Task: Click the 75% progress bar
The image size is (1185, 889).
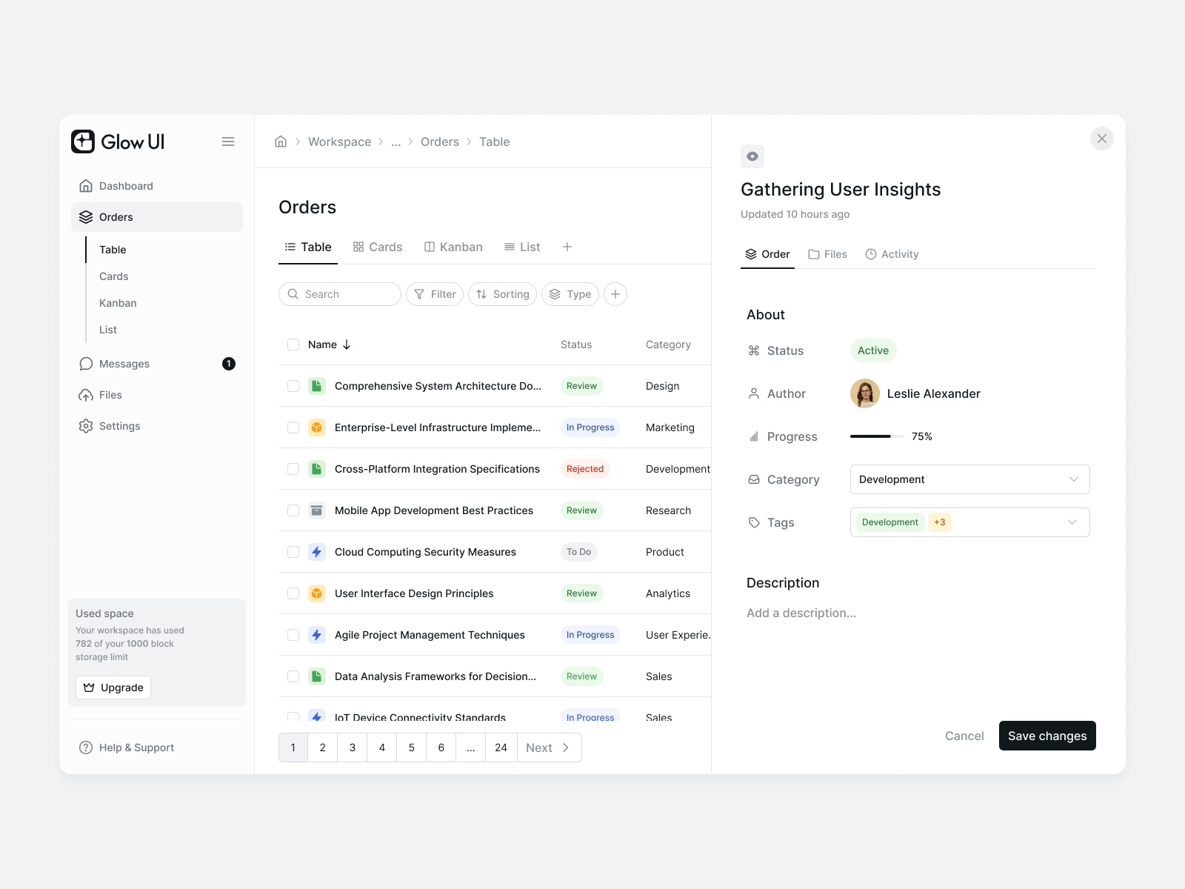Action: click(877, 436)
